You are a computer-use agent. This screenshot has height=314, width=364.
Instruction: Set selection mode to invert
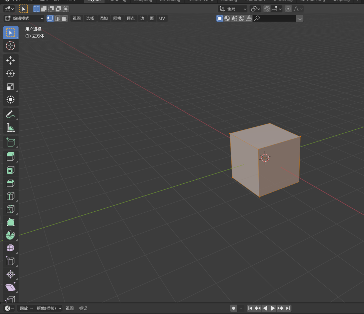click(58, 9)
